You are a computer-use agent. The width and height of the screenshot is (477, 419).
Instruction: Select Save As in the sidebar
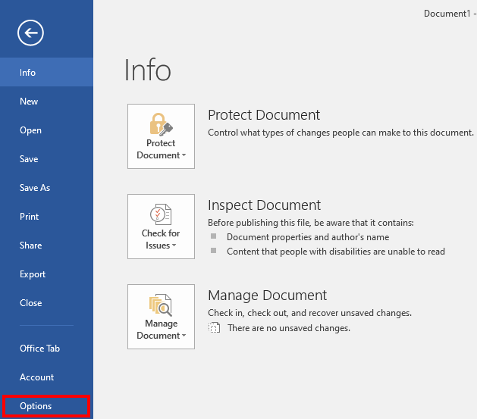[x=46, y=187]
